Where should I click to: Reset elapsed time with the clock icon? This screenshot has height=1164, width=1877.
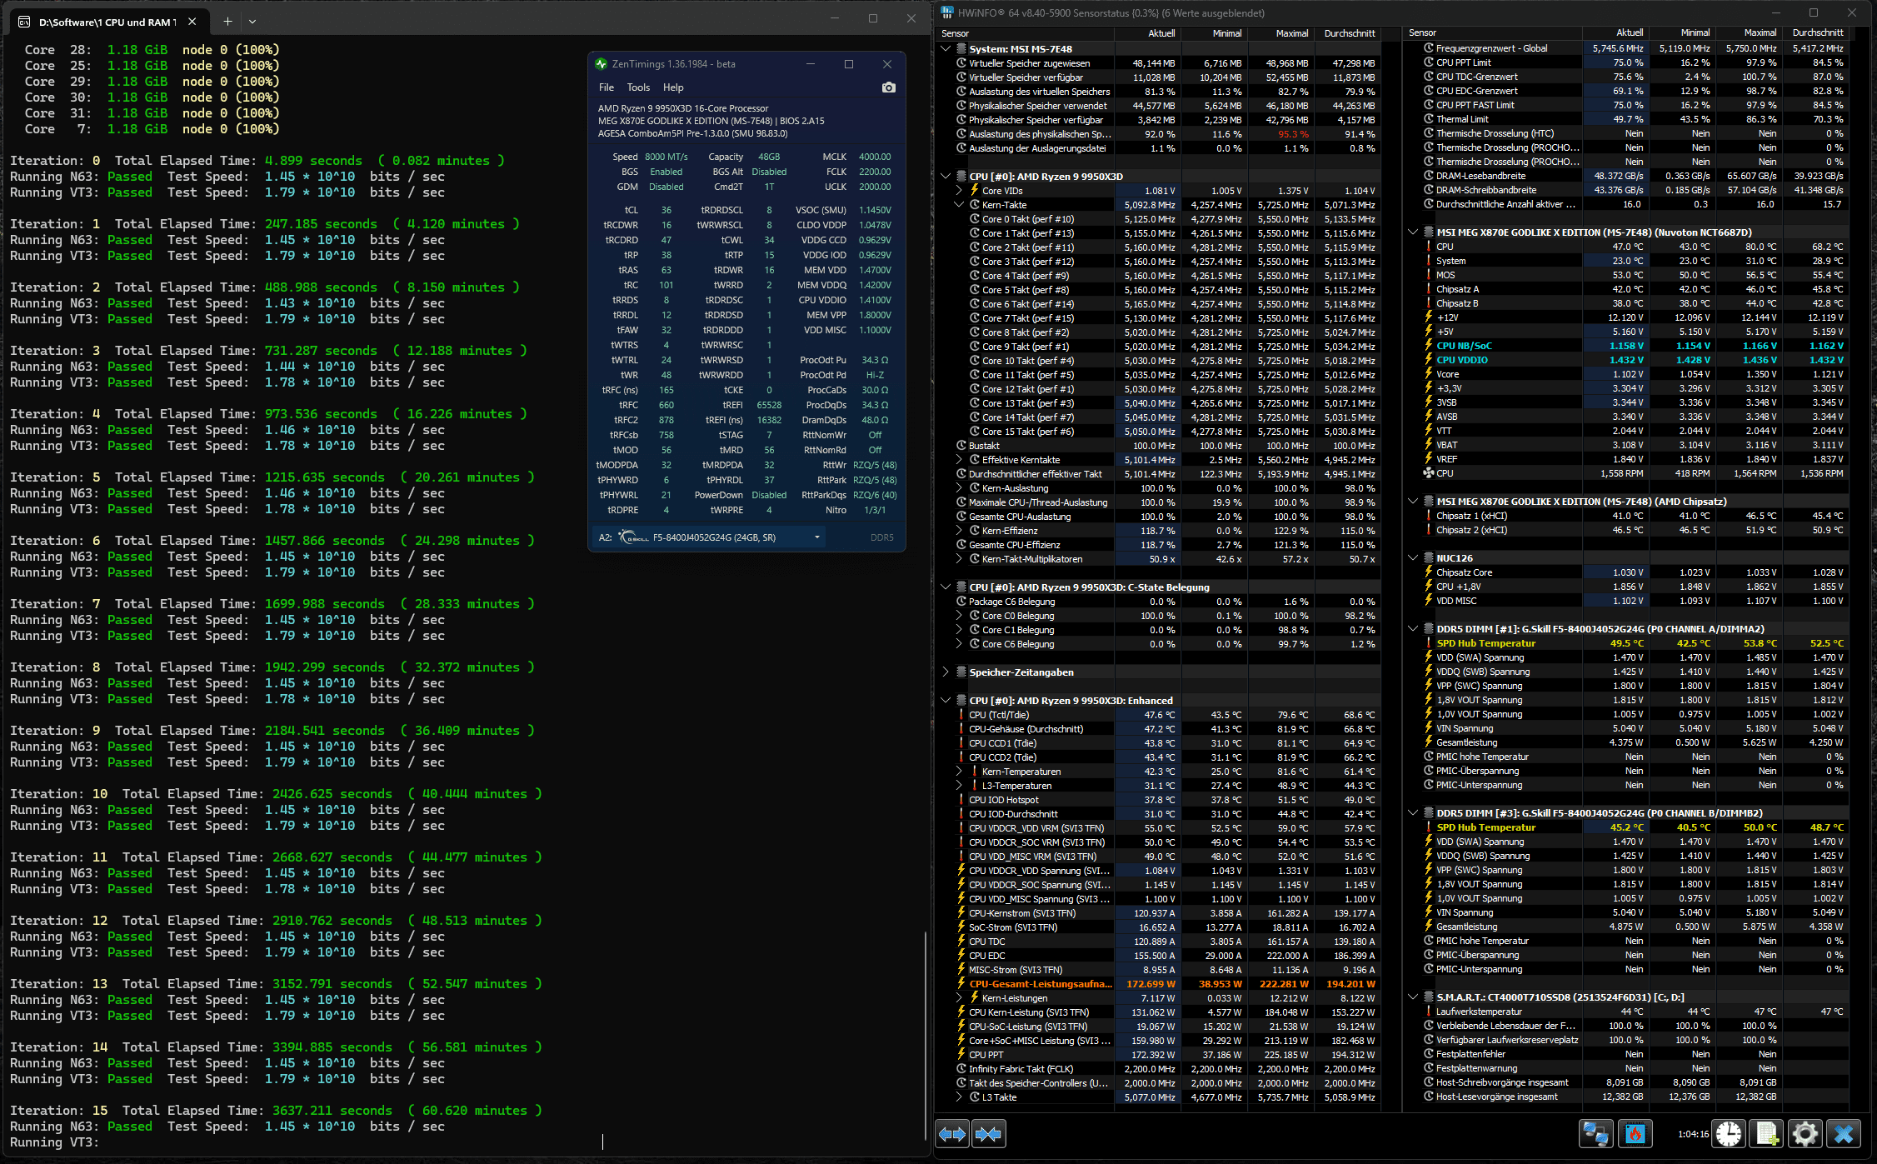point(1729,1134)
